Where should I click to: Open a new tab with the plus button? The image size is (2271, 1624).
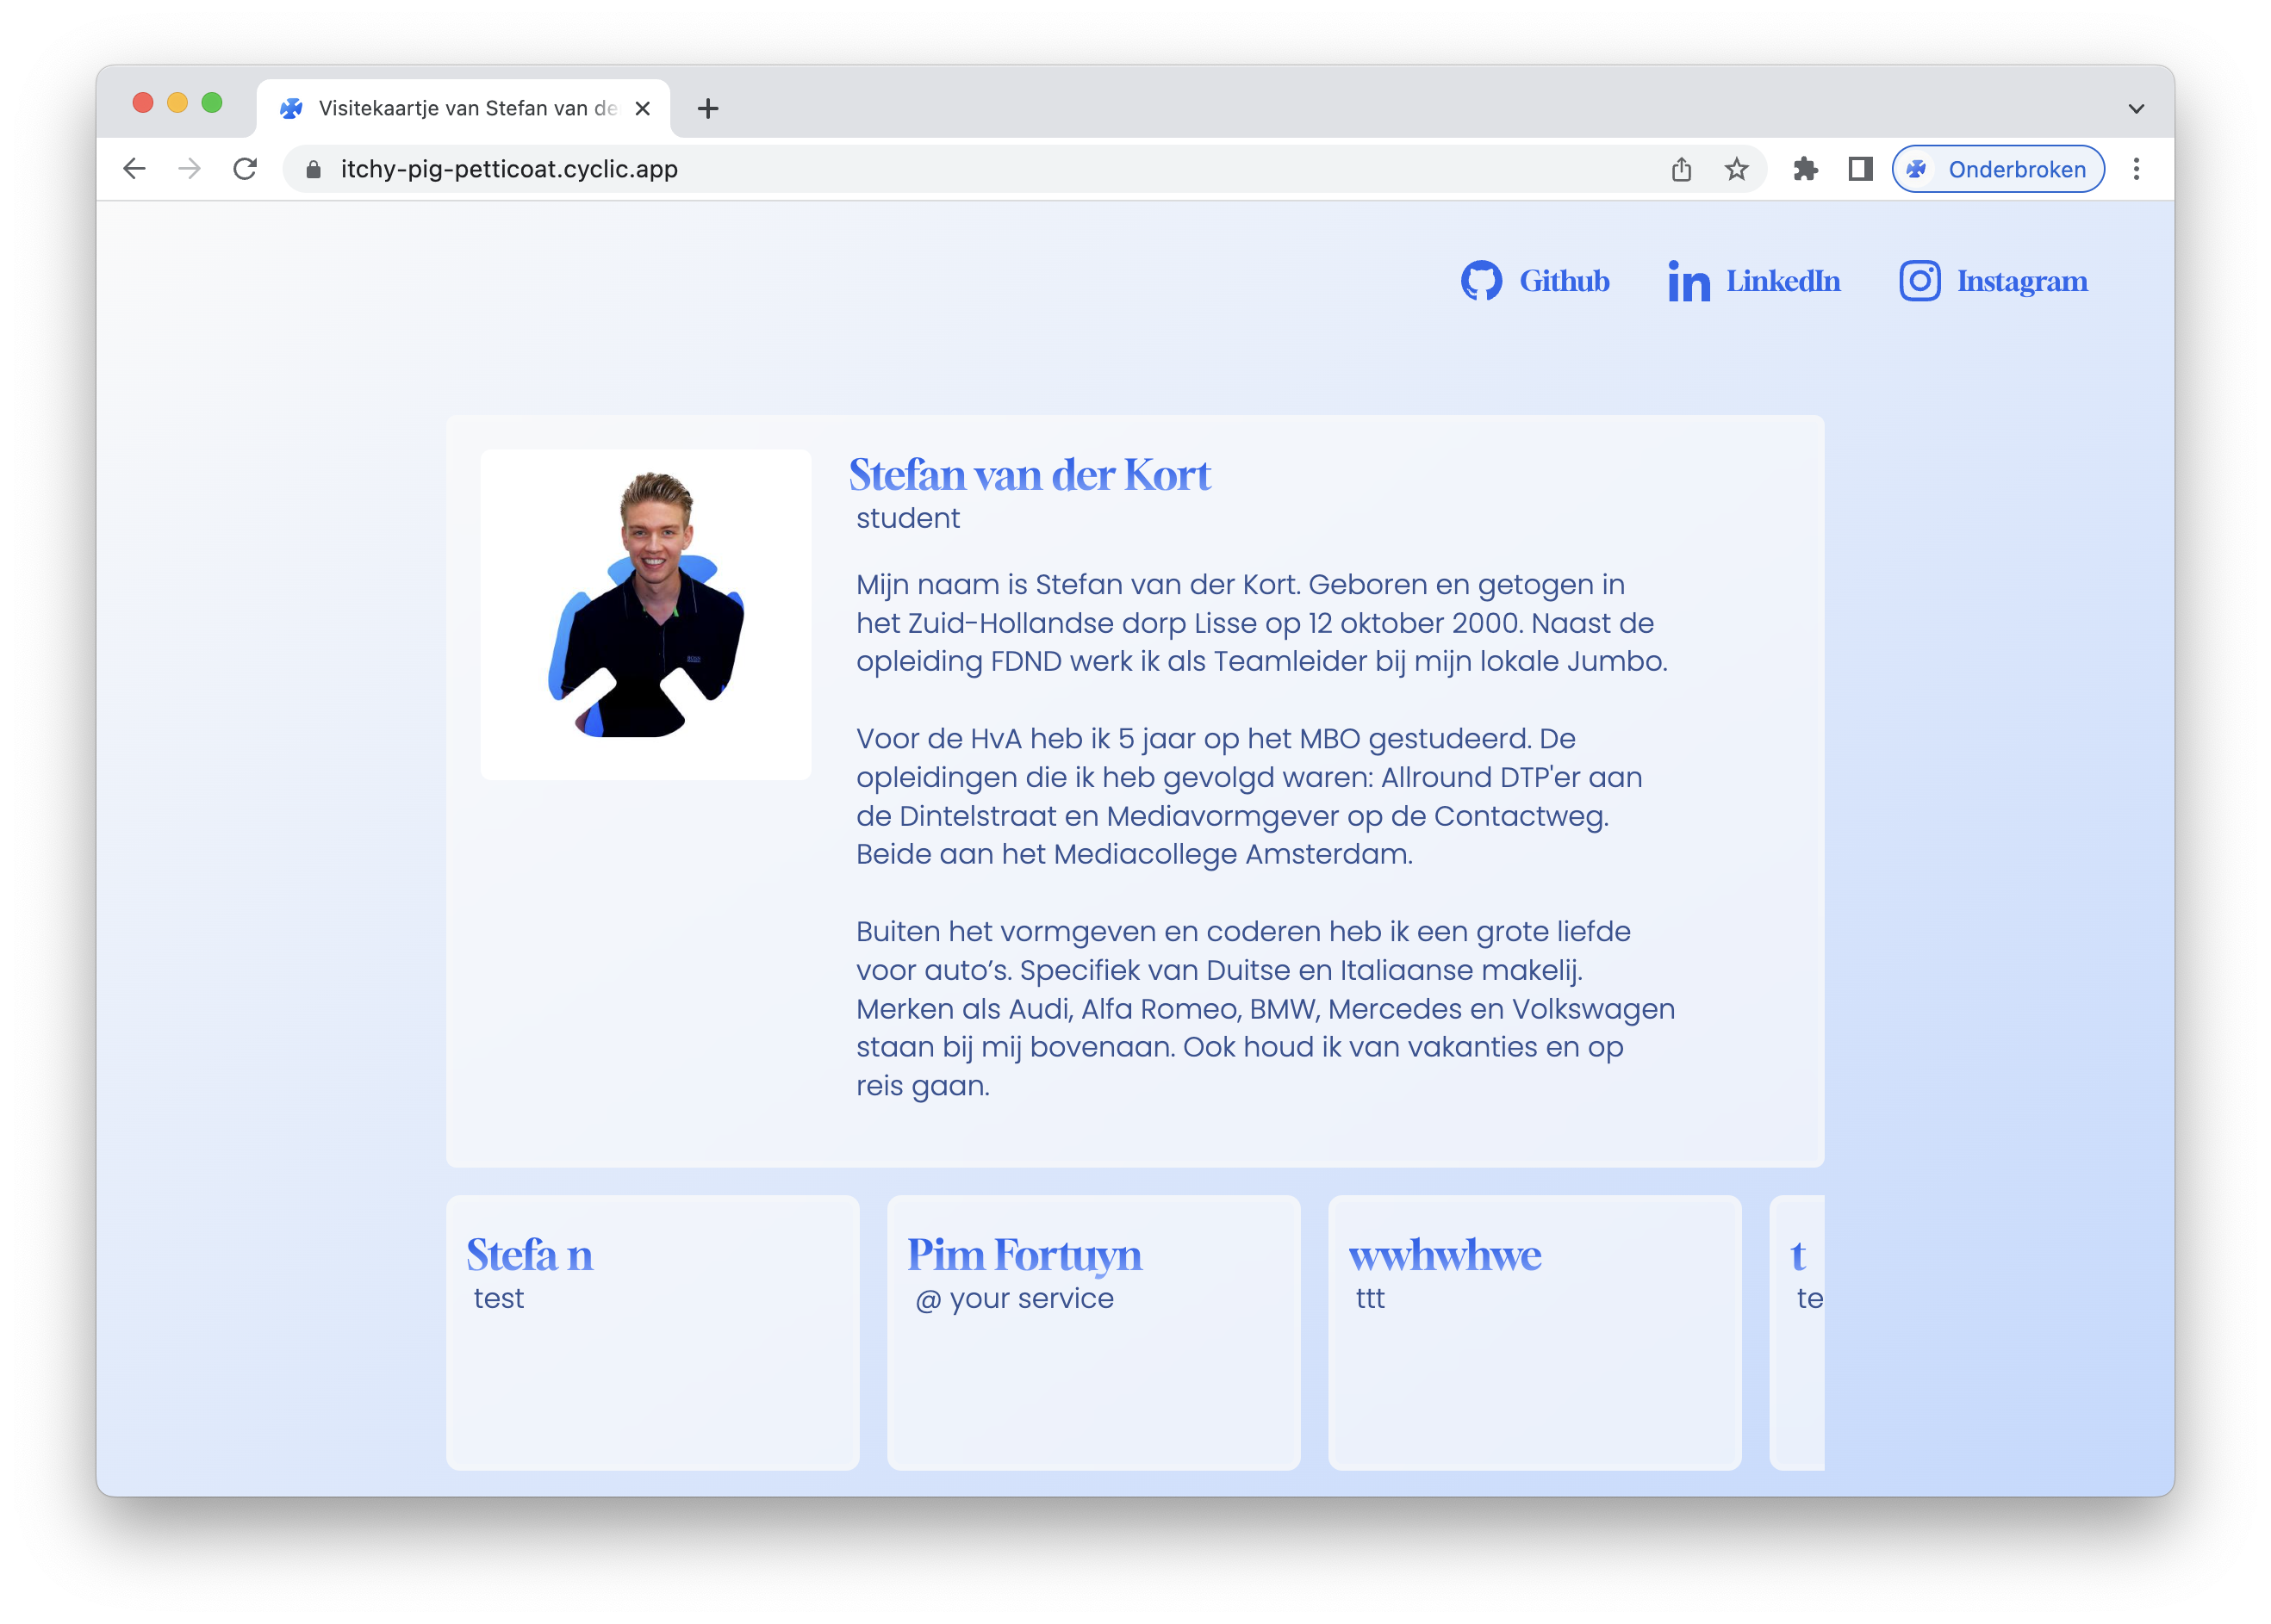(708, 108)
